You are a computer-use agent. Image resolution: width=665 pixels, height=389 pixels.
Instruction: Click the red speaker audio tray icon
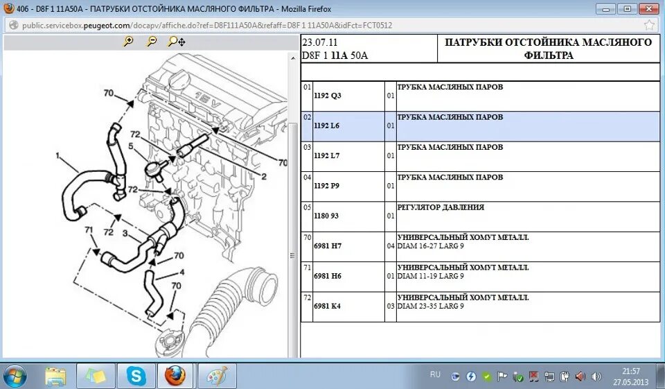580,377
